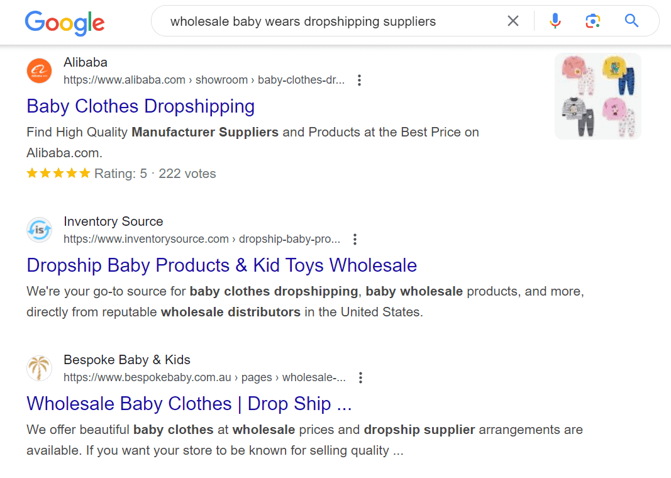Open Wholesale Baby Clothes Drop Ship link
The height and width of the screenshot is (478, 671).
click(189, 404)
